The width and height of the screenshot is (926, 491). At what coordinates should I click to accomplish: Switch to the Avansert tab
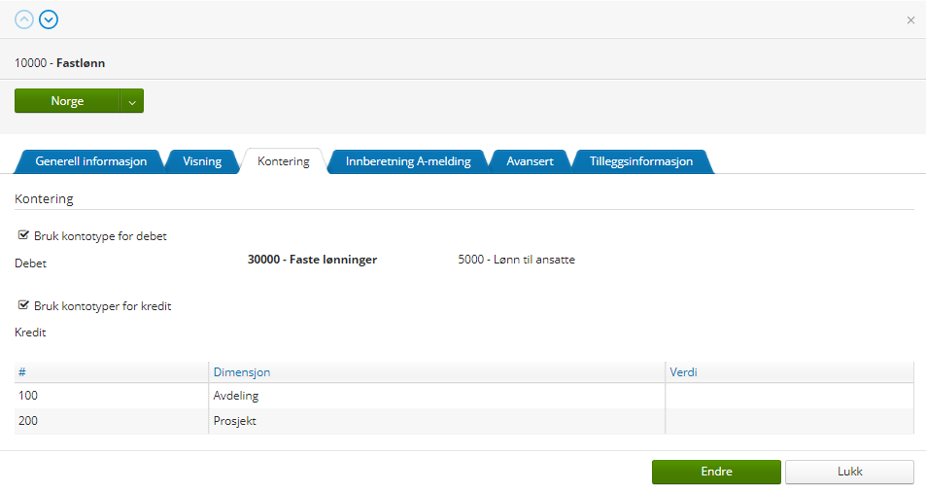click(x=530, y=161)
